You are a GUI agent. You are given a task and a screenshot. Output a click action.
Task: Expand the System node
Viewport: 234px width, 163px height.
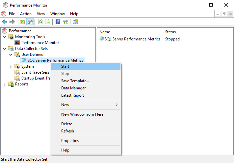11,67
